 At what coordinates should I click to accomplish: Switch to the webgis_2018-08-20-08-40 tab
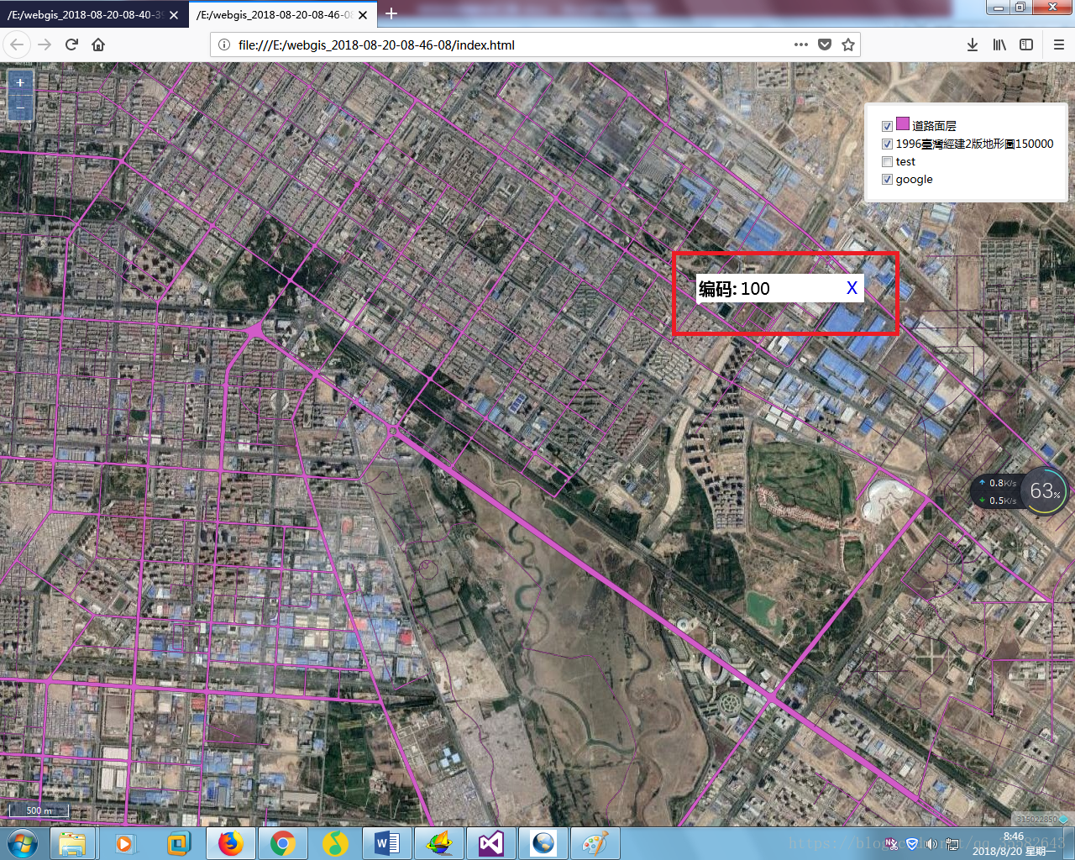(94, 15)
